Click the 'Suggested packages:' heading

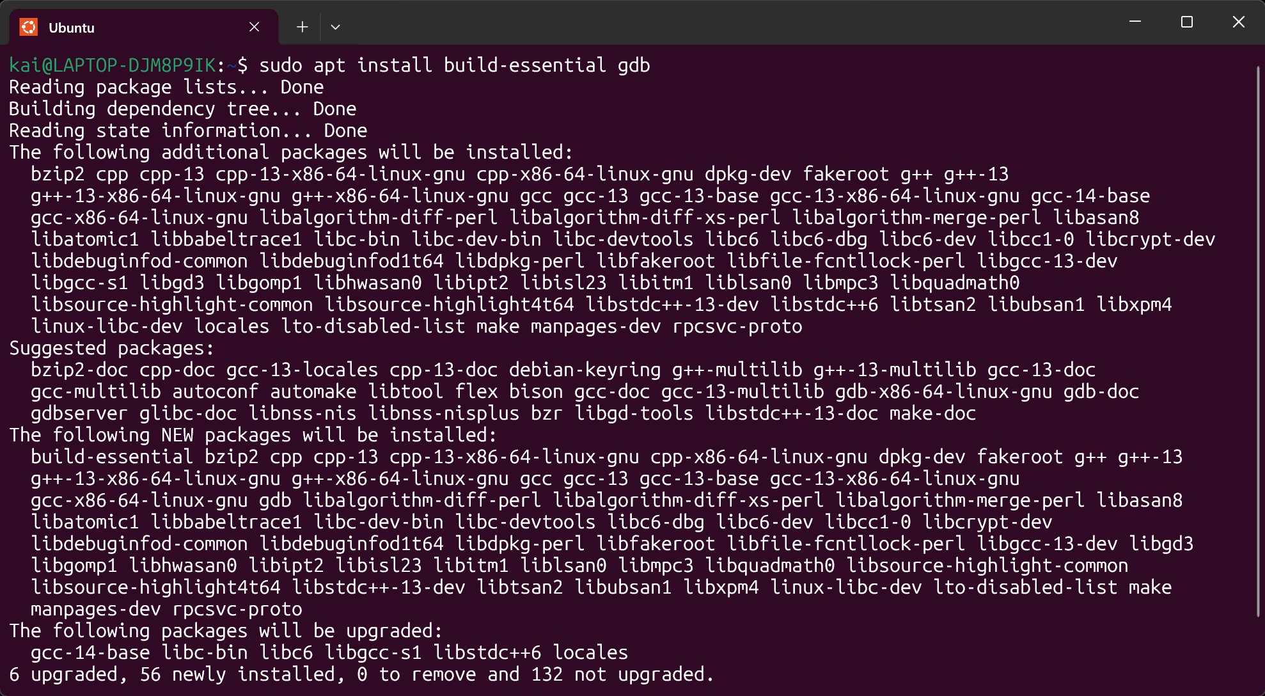click(x=111, y=348)
